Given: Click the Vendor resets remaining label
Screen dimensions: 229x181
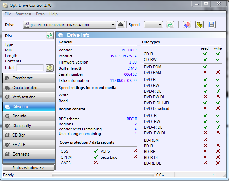Looking at the screenshot, I should coord(80,129).
